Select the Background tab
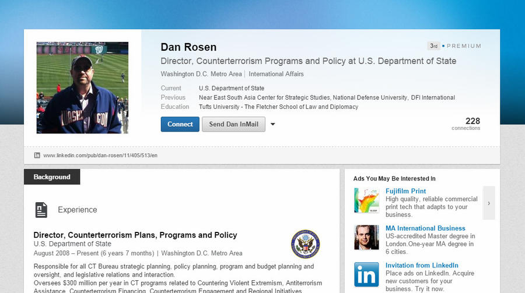Viewport: 525px width, 293px height. [x=52, y=176]
